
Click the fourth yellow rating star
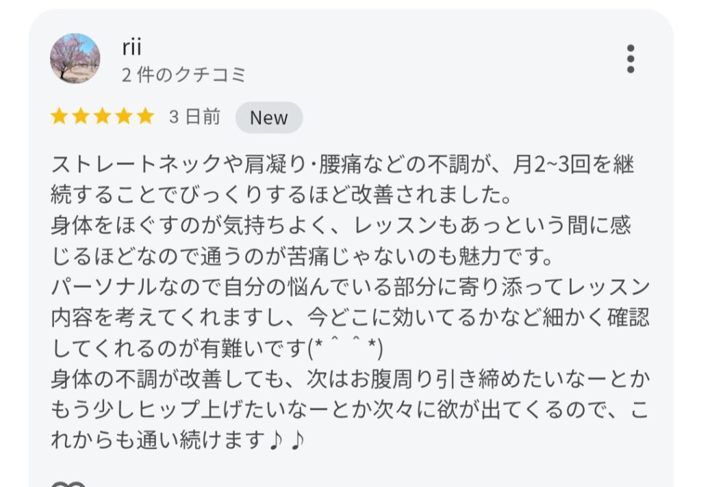[x=124, y=116]
